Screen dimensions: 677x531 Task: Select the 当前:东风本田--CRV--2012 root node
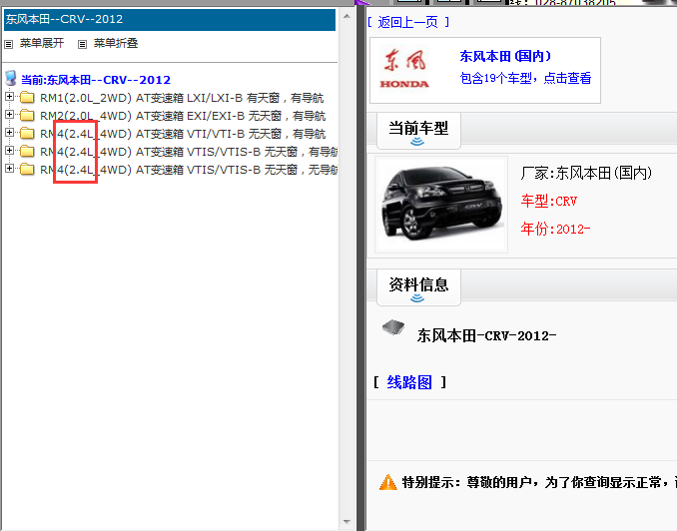96,80
